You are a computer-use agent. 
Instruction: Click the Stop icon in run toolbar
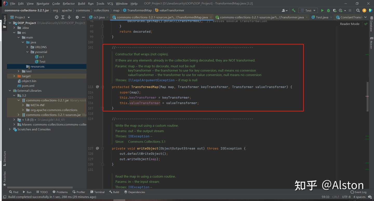pyautogui.click(x=350, y=10)
